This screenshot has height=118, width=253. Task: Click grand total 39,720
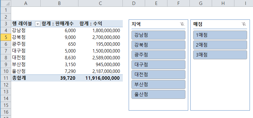click(60, 78)
